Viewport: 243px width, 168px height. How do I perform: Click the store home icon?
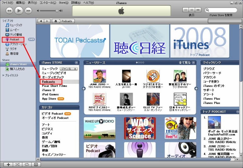point(56,21)
